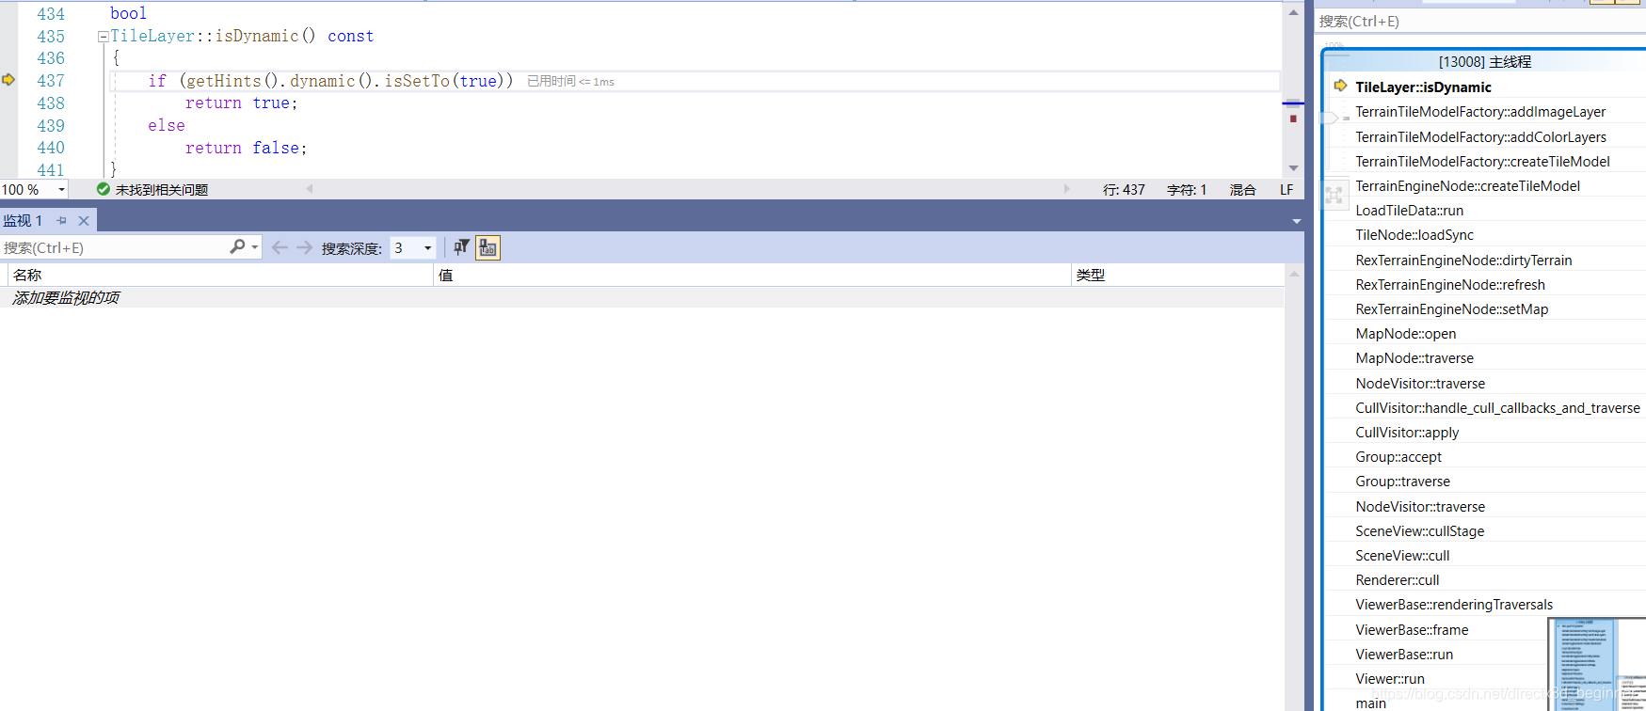Select TerrainTileModelFactory::createTileModel frame
Screen dimensions: 1646x711
point(1482,162)
